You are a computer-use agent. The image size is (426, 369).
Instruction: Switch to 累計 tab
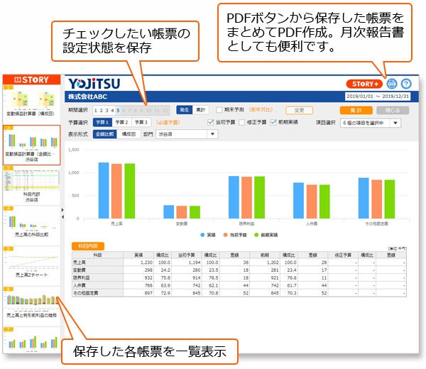(202, 110)
